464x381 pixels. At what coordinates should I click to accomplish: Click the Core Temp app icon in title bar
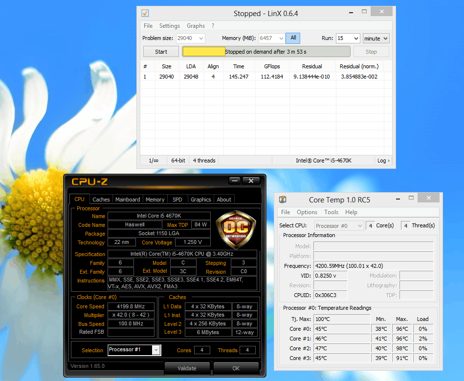[283, 200]
